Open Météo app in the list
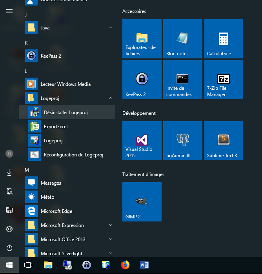 point(67,197)
